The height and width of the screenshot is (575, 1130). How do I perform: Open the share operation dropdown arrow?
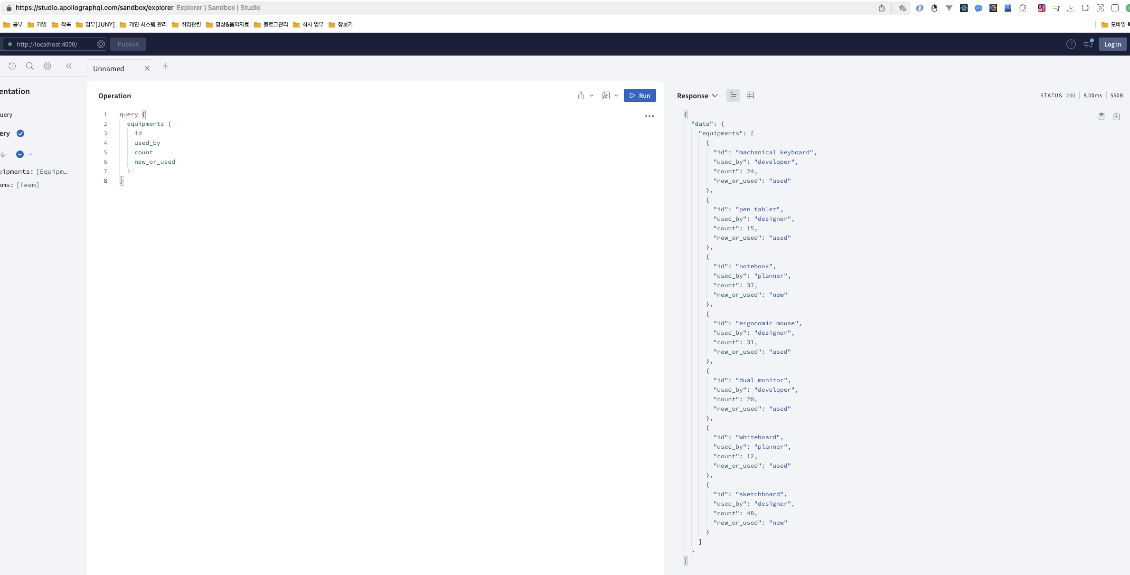[592, 95]
